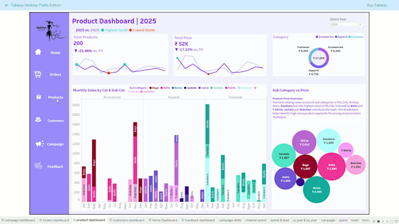
Task: Click the Products icon in sidebar
Action: (38, 97)
